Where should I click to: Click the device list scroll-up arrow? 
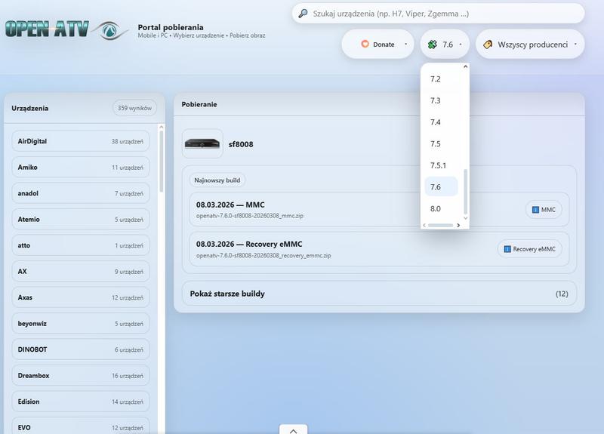[161, 127]
